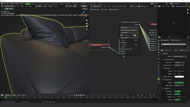Open the Tool properties tab icon

coord(159,41)
